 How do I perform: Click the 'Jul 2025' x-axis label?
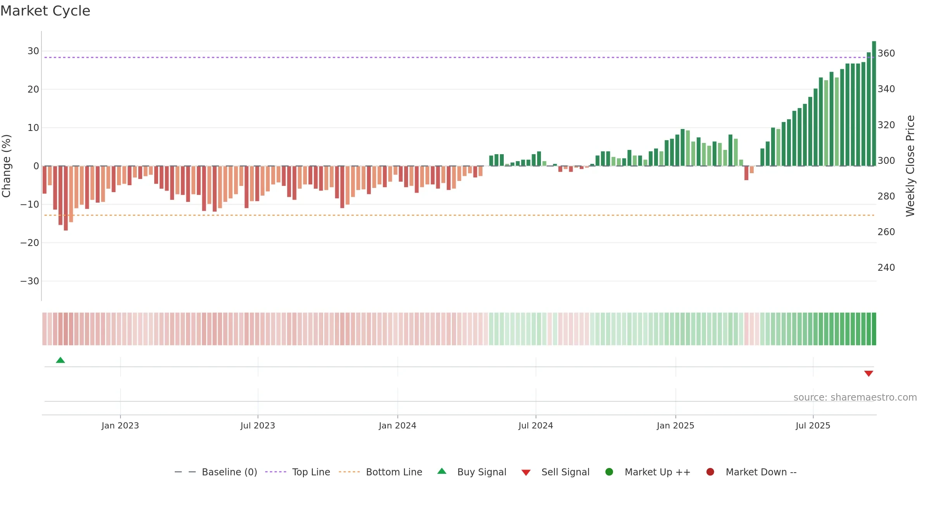(x=813, y=425)
